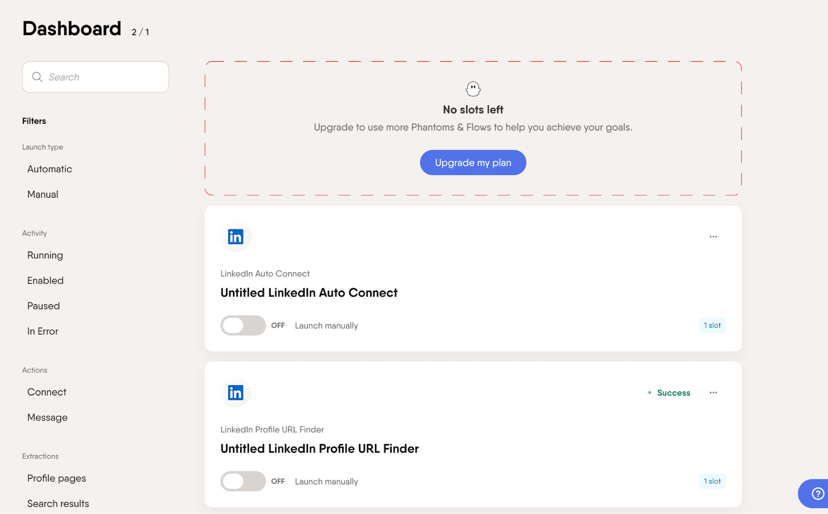The image size is (828, 514).
Task: Filter by Automatic launch type
Action: [x=50, y=169]
